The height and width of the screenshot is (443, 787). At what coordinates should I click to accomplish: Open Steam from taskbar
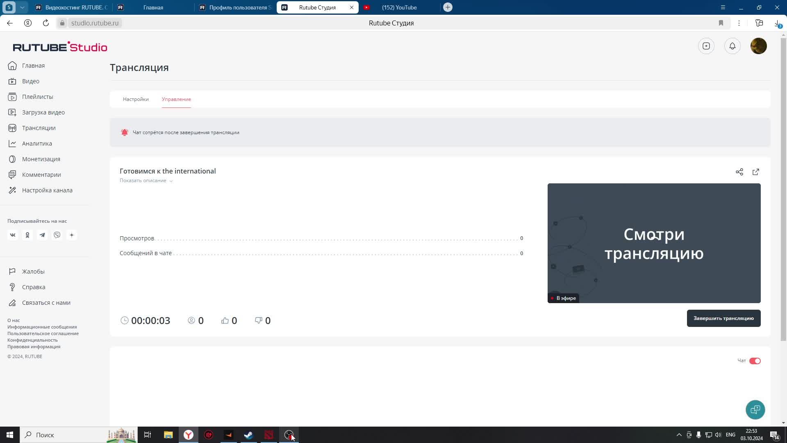coord(249,435)
